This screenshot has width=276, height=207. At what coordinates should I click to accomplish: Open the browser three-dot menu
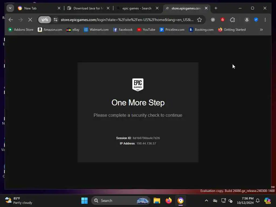(x=265, y=20)
